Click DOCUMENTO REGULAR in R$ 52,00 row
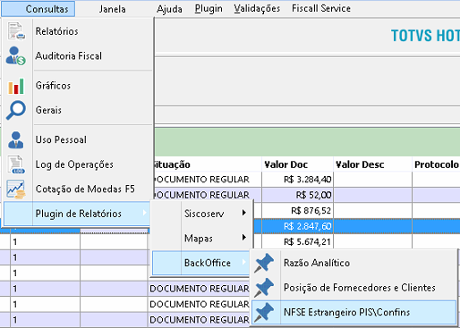 pyautogui.click(x=208, y=195)
